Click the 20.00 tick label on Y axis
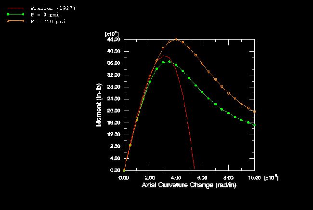Screen dimensions: 313x210 click(x=113, y=111)
